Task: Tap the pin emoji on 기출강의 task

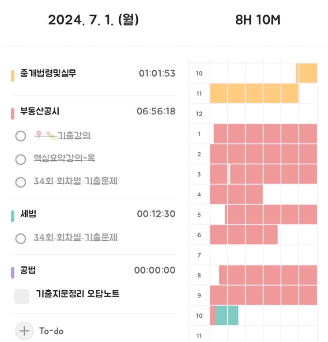Action: 39,135
